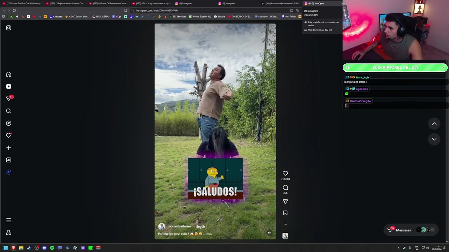Click the 306 comments count

(x=285, y=193)
